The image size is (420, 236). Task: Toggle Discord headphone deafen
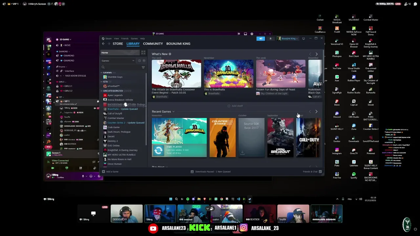tap(91, 176)
